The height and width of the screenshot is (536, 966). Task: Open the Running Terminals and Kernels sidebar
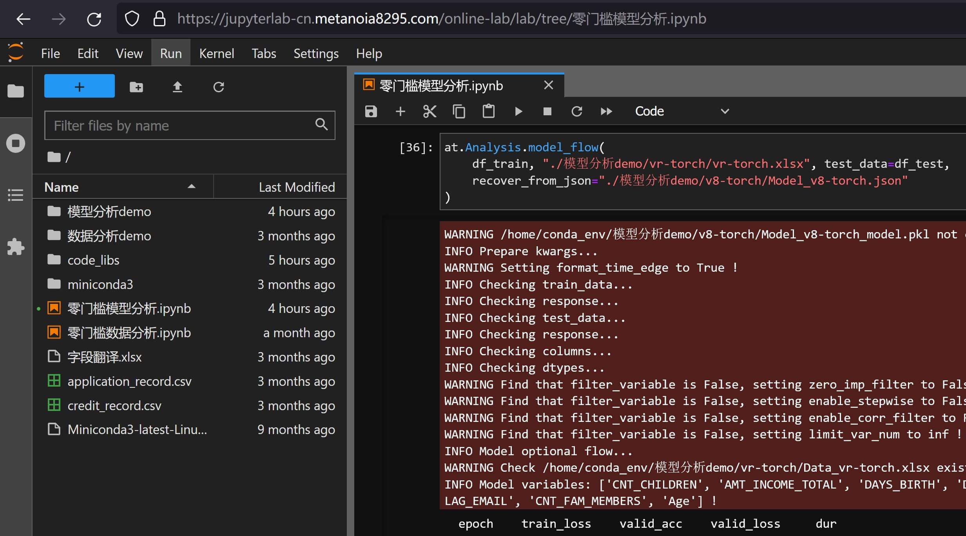click(16, 143)
